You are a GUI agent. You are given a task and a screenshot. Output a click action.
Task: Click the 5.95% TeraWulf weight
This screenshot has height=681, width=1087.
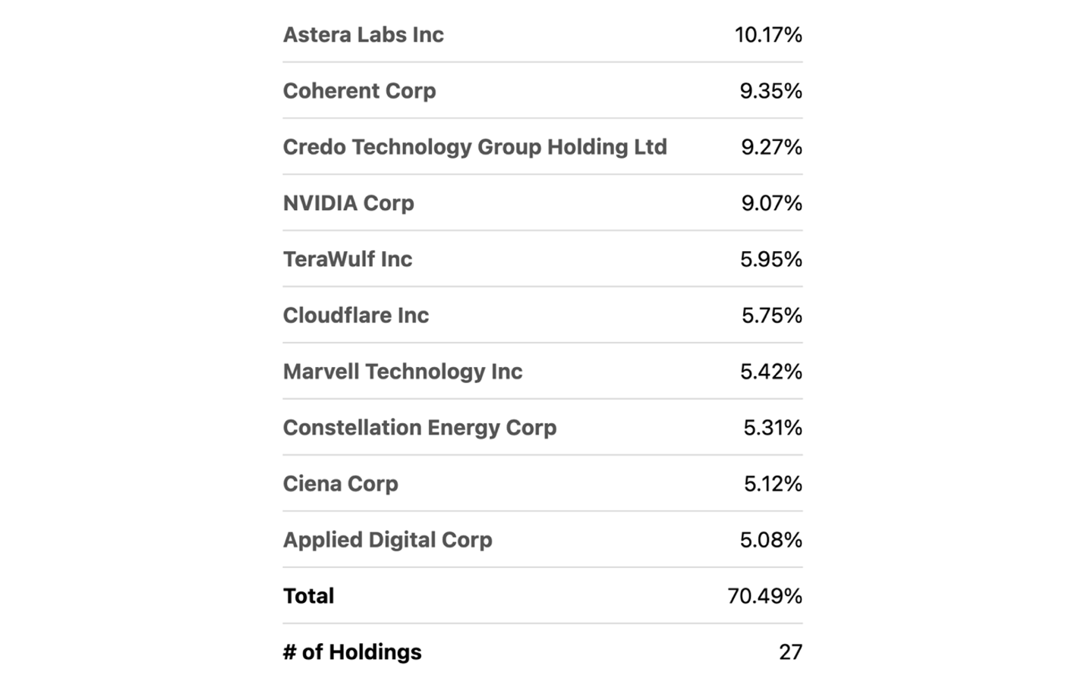[770, 259]
